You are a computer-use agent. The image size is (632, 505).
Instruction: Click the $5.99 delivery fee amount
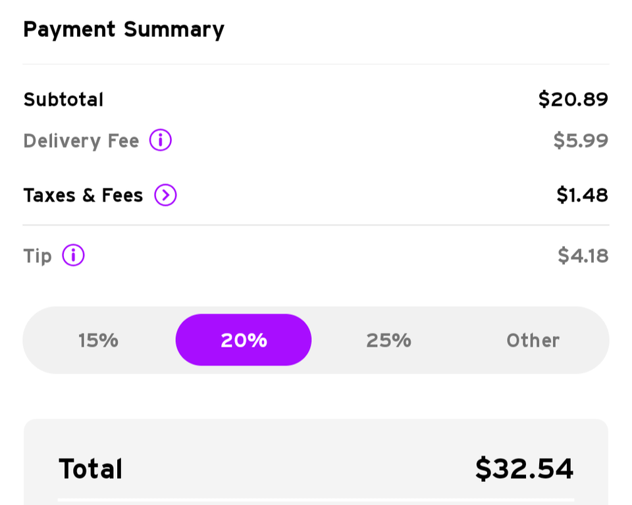tap(580, 141)
